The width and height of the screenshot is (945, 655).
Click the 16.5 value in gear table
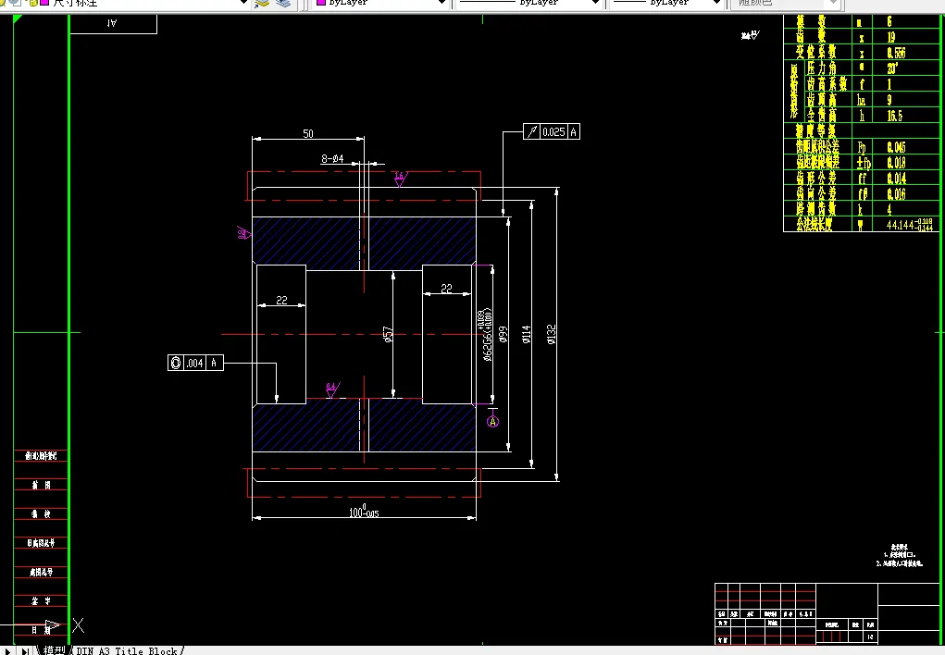coord(894,115)
